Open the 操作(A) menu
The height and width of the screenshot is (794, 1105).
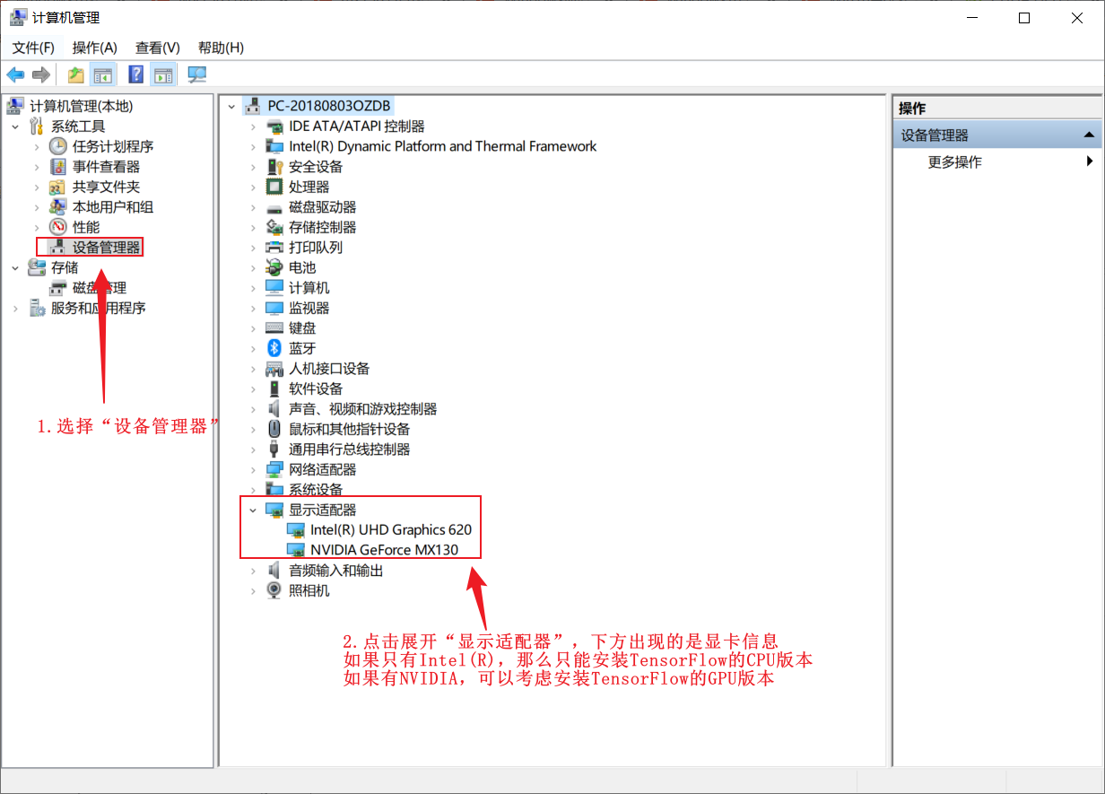click(x=95, y=48)
